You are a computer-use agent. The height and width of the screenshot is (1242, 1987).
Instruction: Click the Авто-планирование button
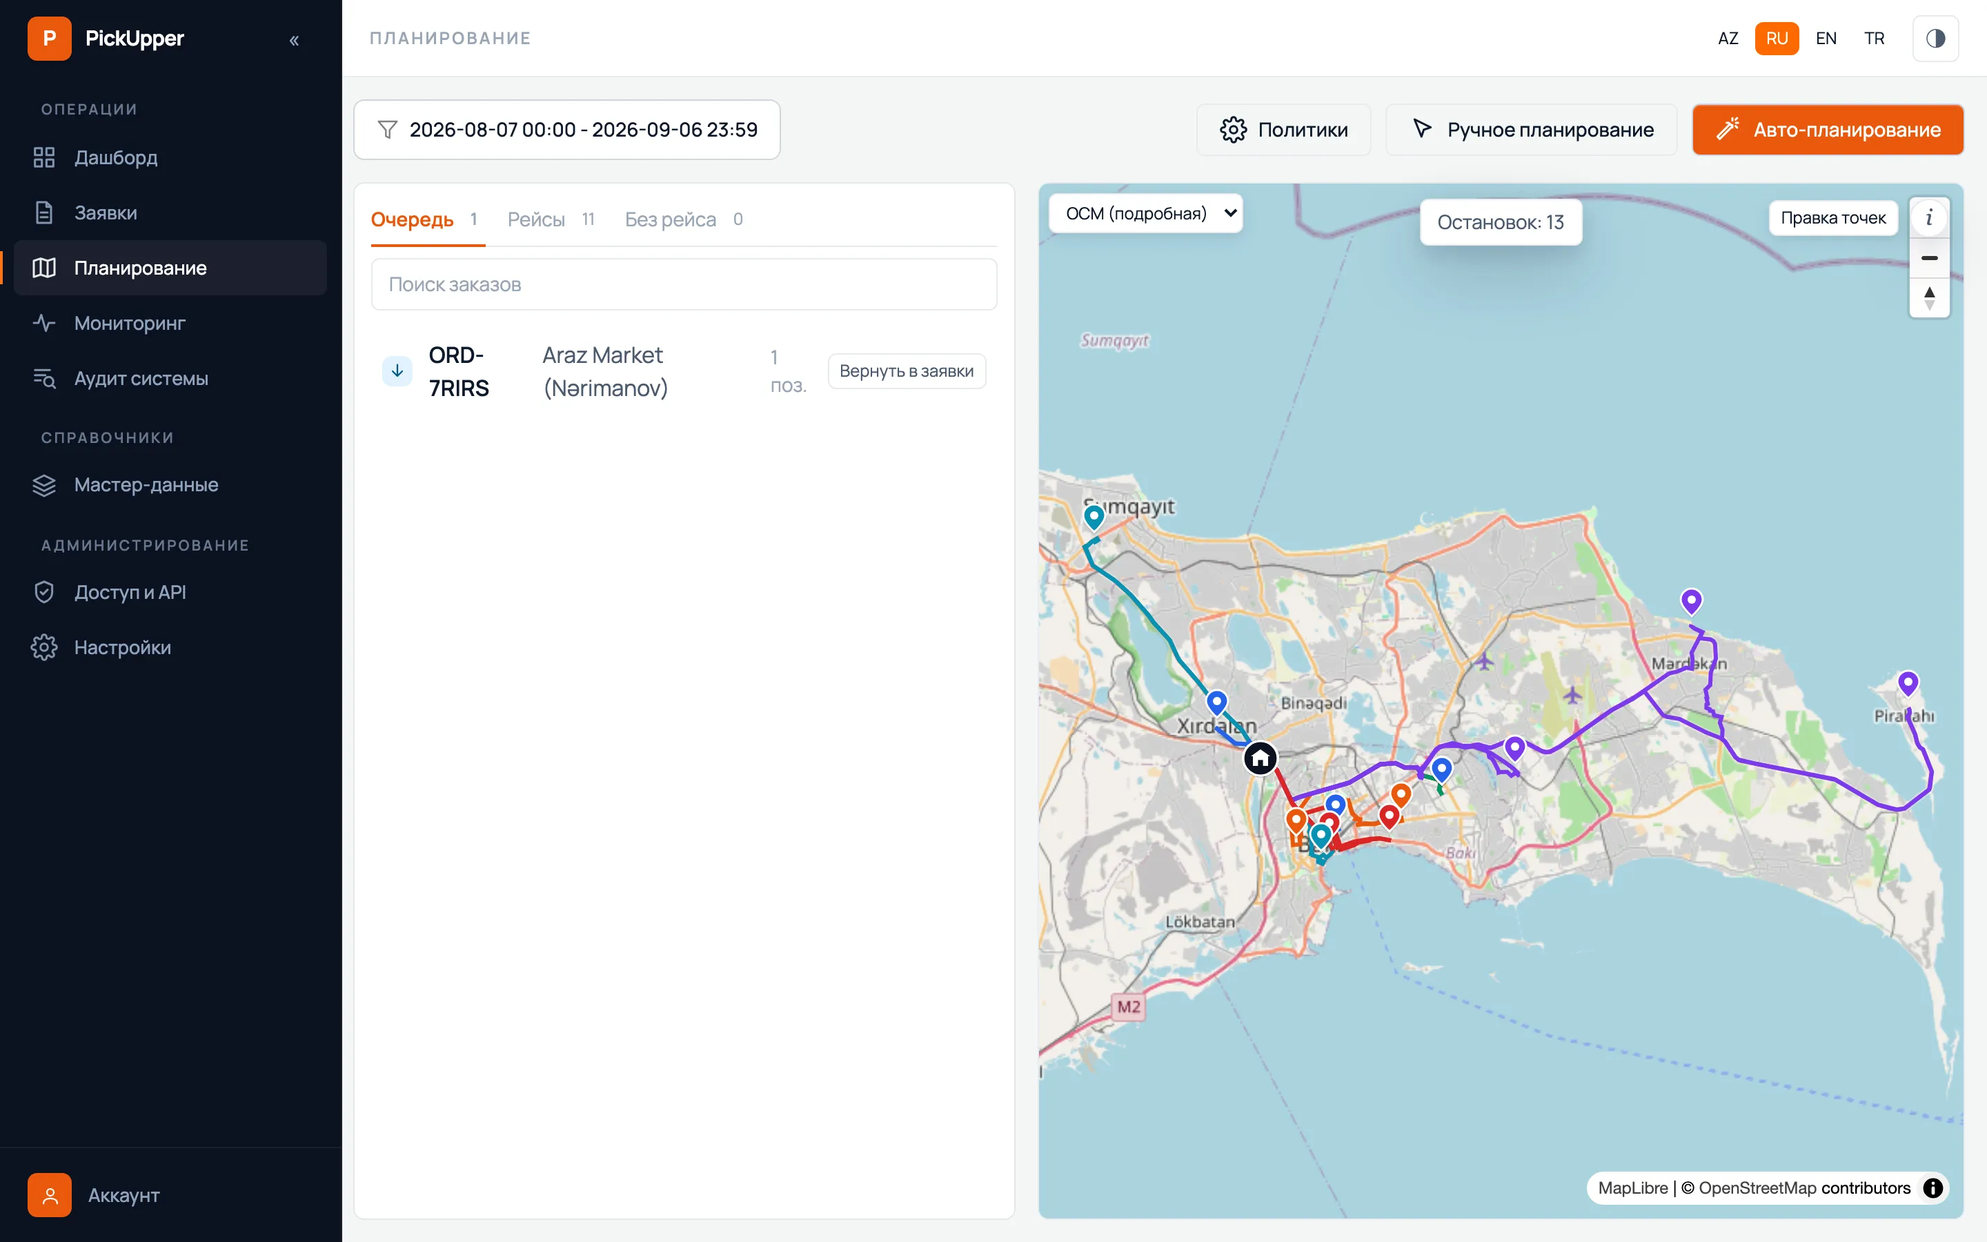1828,130
